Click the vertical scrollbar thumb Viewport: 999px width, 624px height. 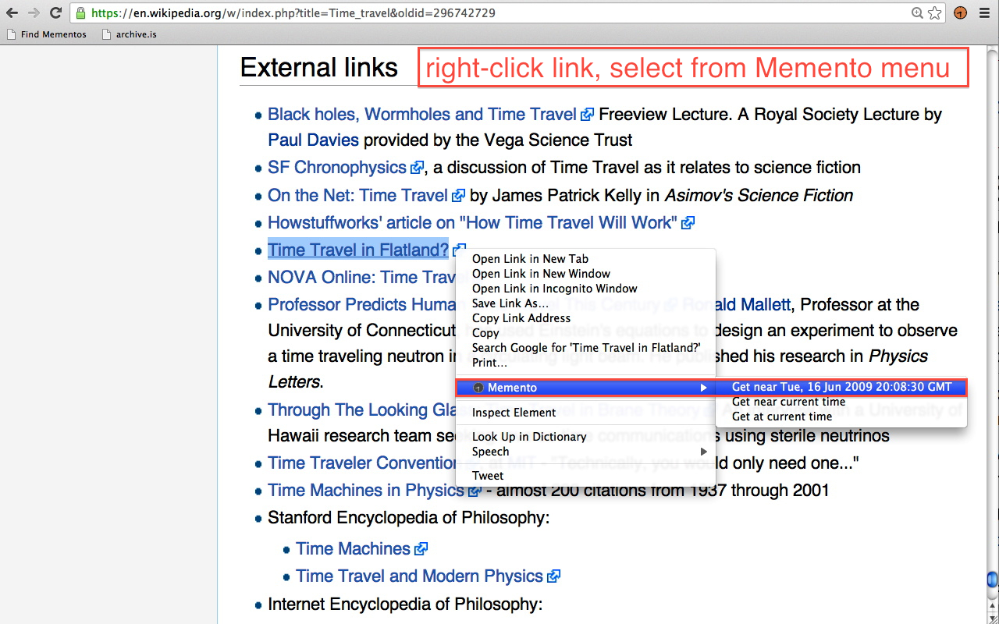click(x=992, y=579)
